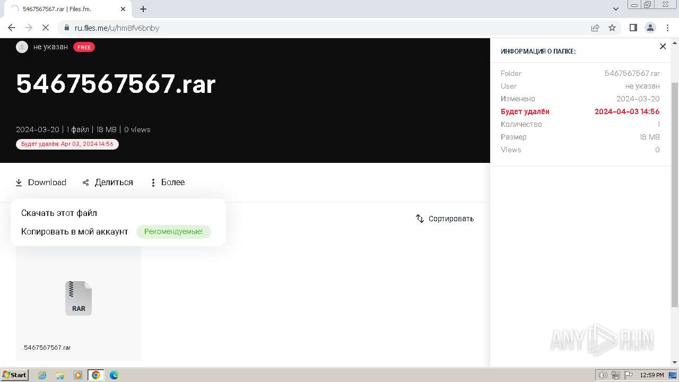This screenshot has width=679, height=382.
Task: Click the share page icon in address bar
Action: coord(595,28)
